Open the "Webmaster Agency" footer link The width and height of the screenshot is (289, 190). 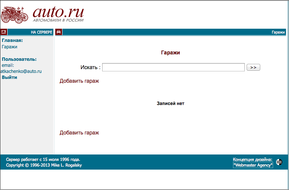pyautogui.click(x=253, y=165)
